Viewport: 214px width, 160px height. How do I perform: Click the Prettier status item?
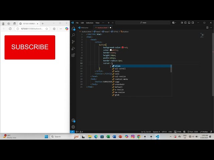tap(204, 132)
